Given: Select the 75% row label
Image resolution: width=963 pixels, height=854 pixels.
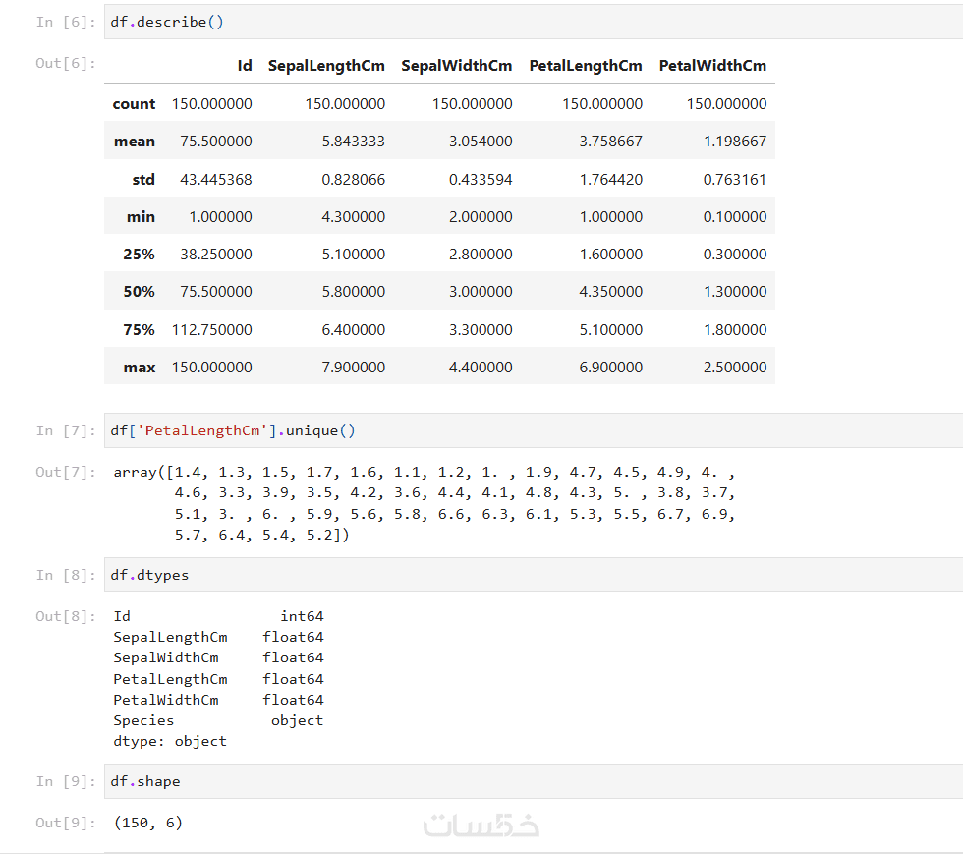Looking at the screenshot, I should click(x=140, y=330).
